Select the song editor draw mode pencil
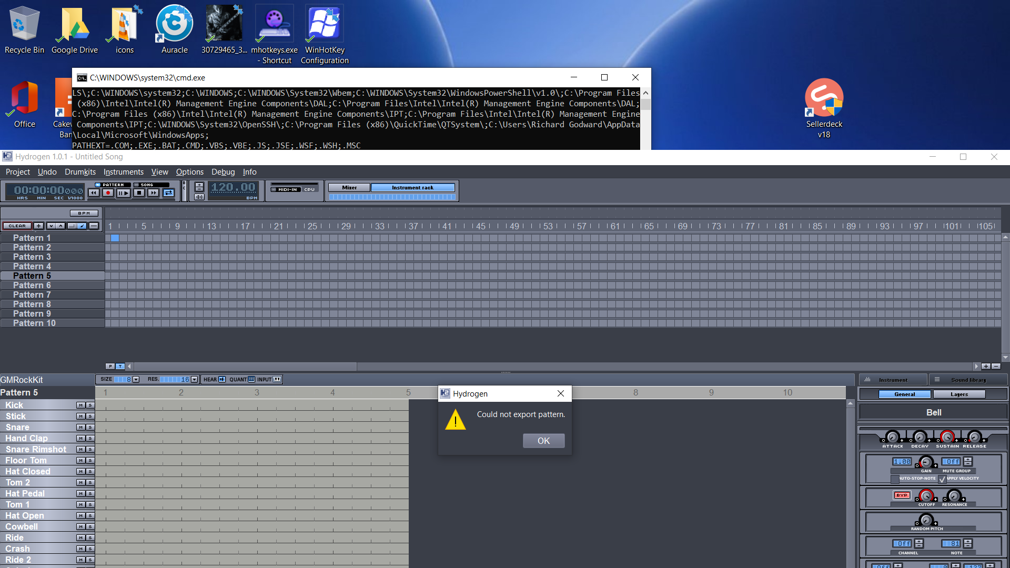1010x568 pixels. coord(82,226)
